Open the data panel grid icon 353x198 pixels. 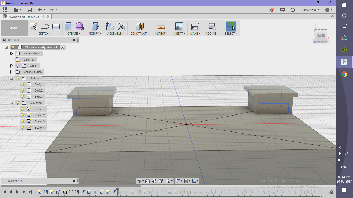click(5, 10)
